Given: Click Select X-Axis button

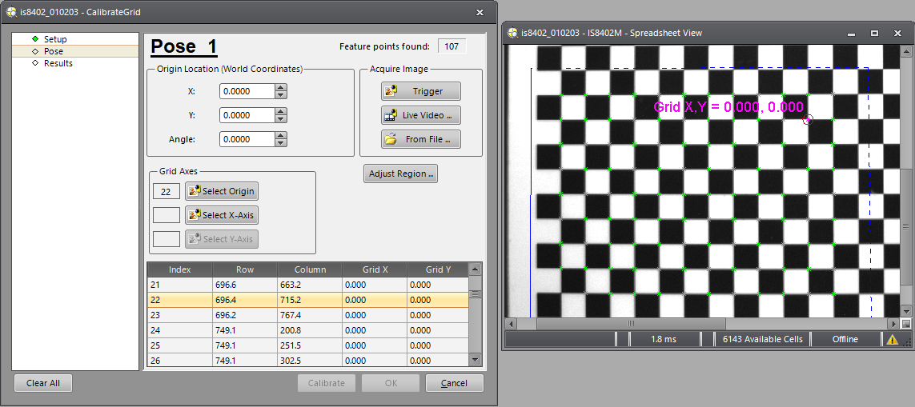Looking at the screenshot, I should [222, 215].
